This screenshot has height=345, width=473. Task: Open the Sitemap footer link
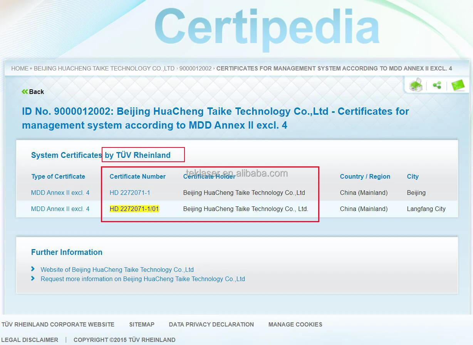(142, 325)
